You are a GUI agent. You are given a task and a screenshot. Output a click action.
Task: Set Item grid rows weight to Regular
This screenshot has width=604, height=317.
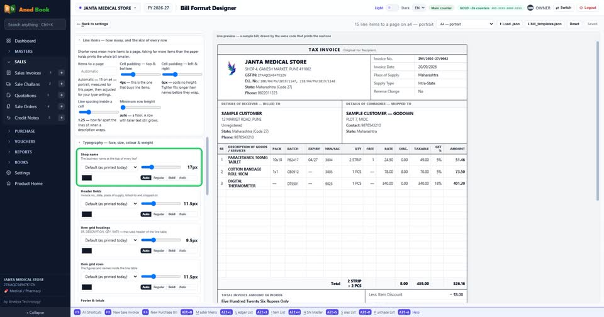click(x=159, y=287)
